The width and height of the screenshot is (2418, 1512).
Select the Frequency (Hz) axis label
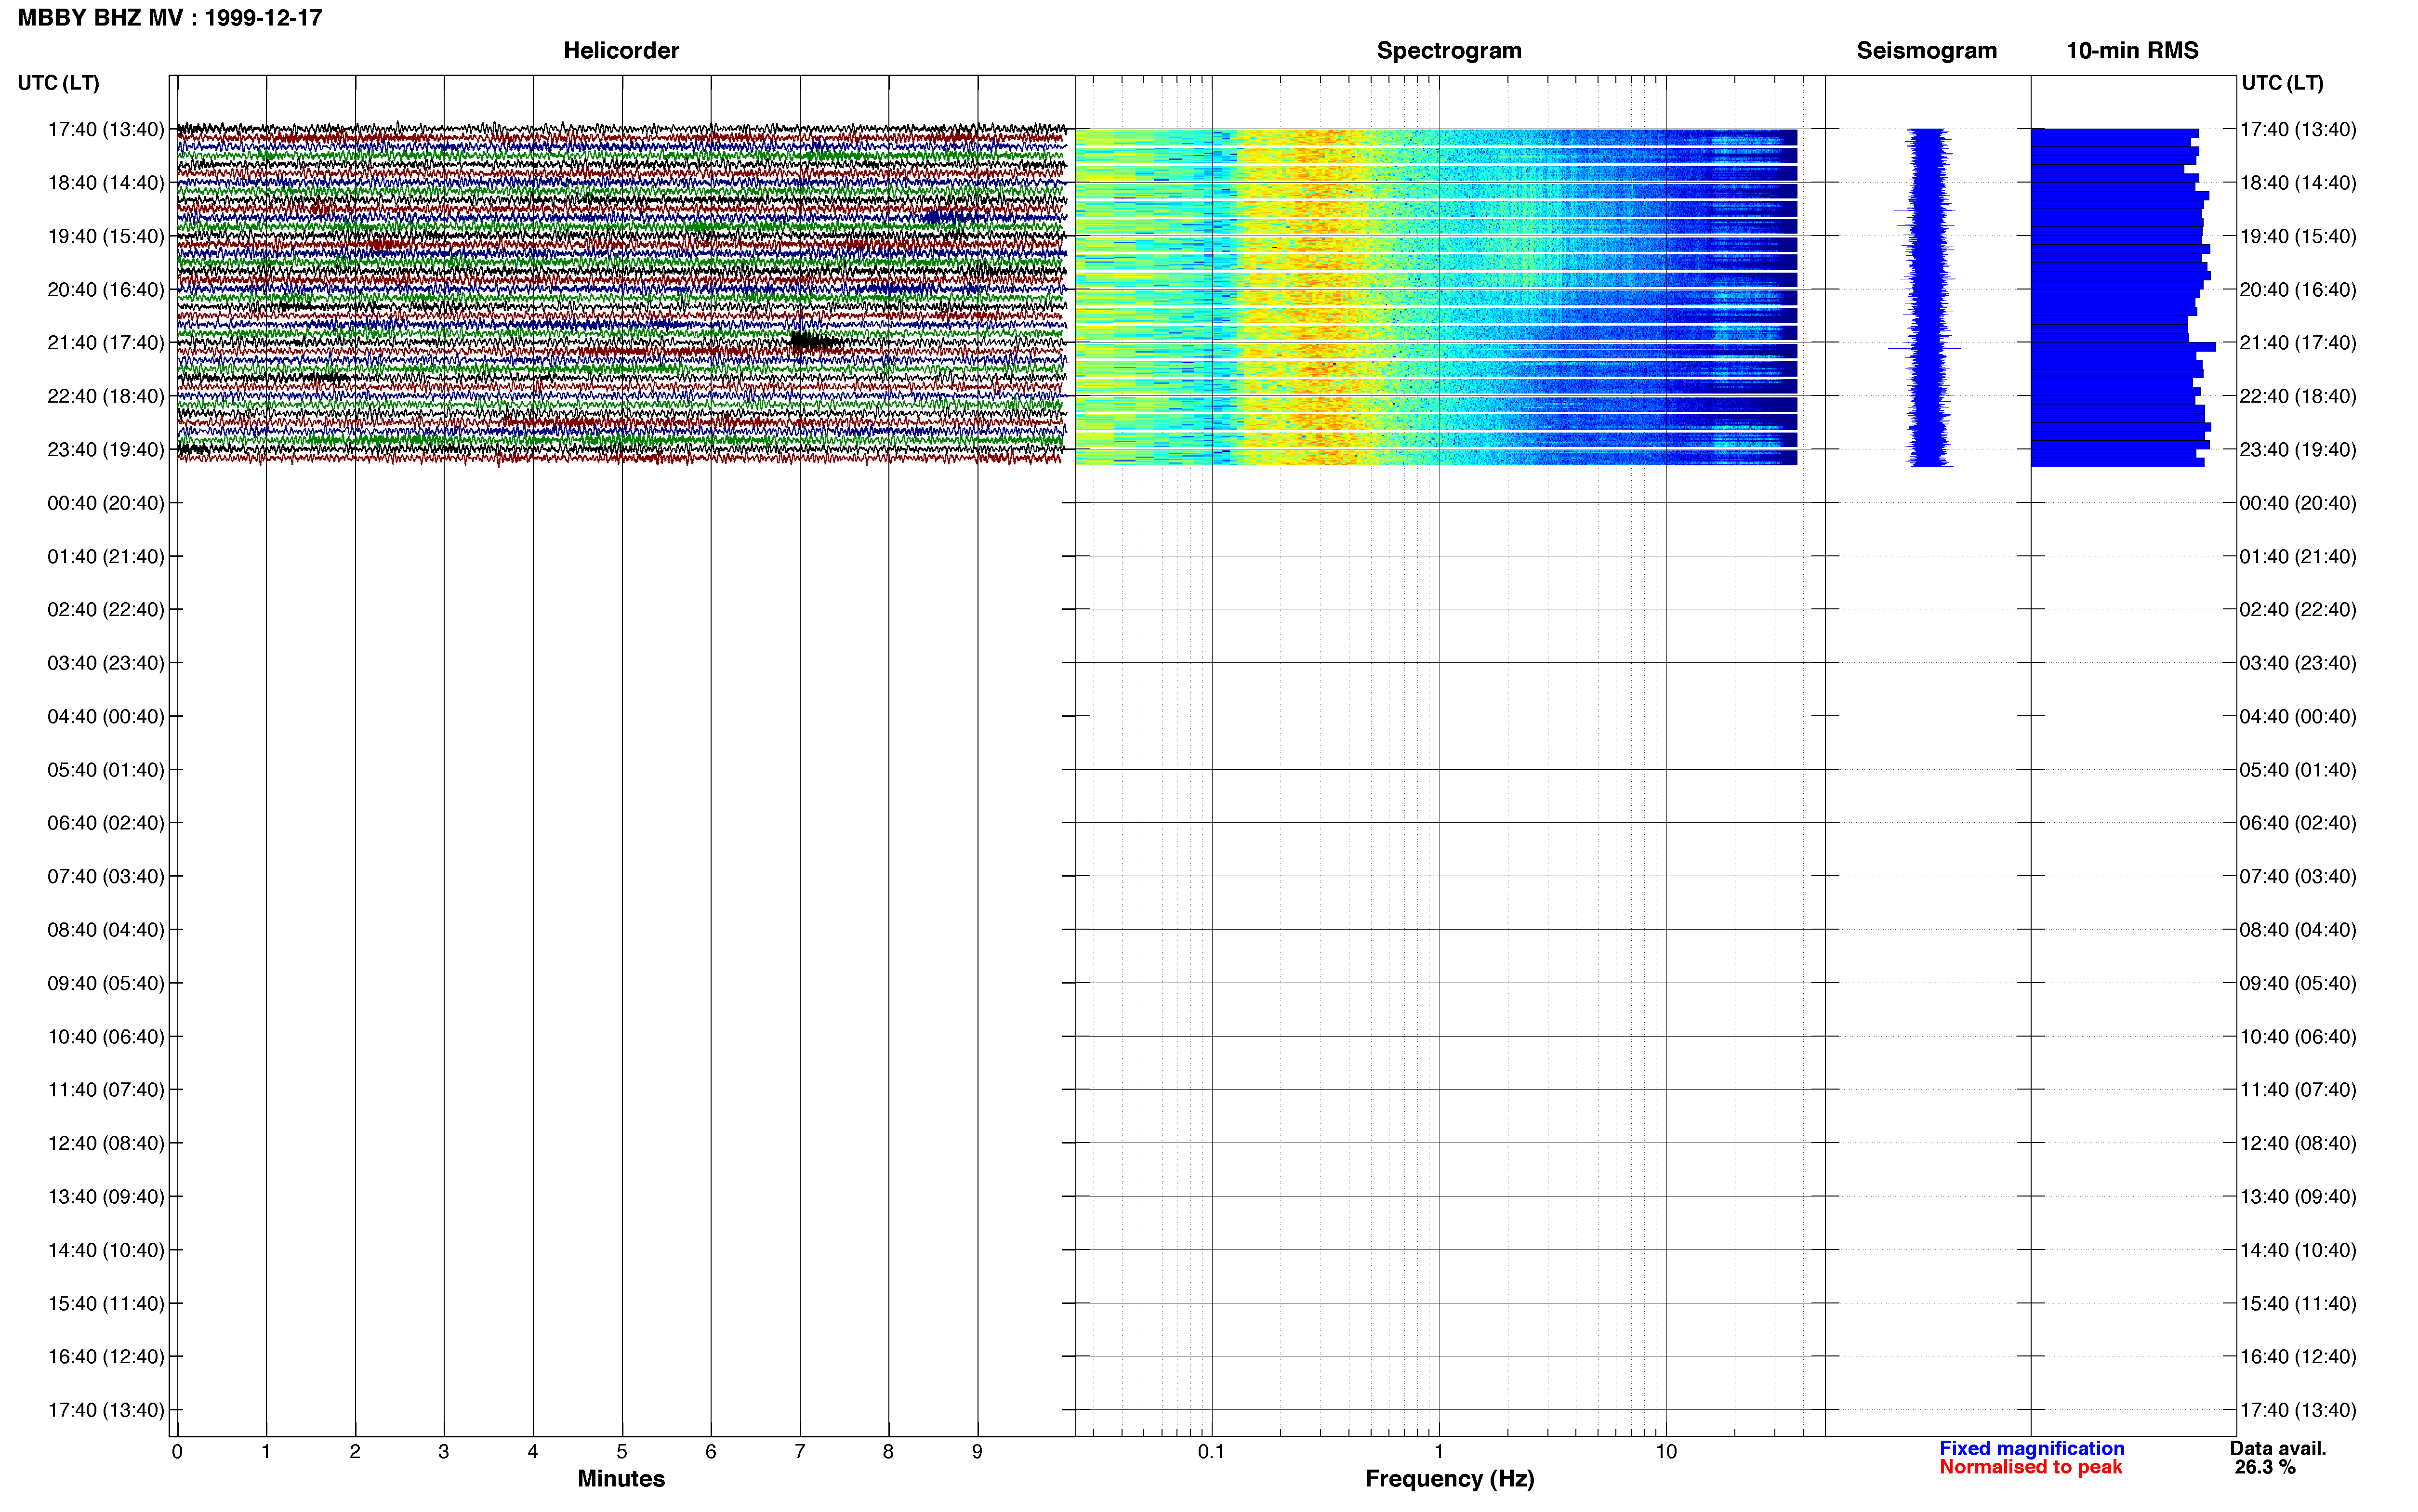pyautogui.click(x=1449, y=1478)
